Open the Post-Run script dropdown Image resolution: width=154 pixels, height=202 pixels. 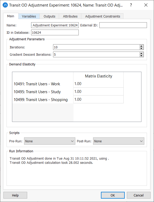pos(119,141)
